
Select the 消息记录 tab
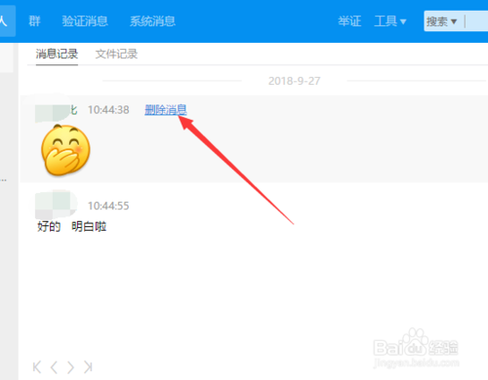tap(57, 54)
